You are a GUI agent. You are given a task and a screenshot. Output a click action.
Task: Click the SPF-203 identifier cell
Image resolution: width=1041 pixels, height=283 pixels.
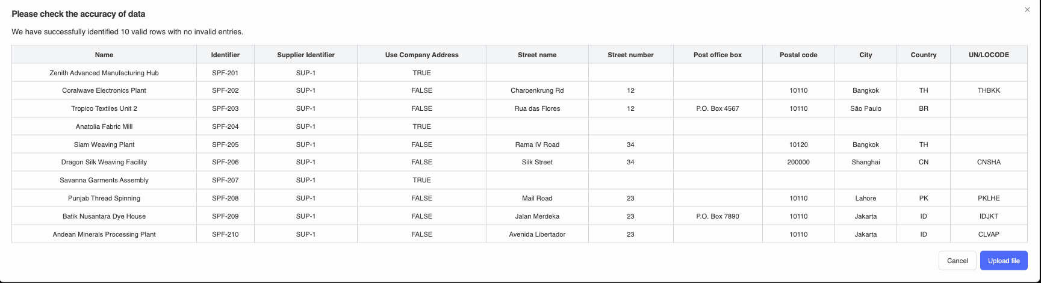[x=225, y=108]
